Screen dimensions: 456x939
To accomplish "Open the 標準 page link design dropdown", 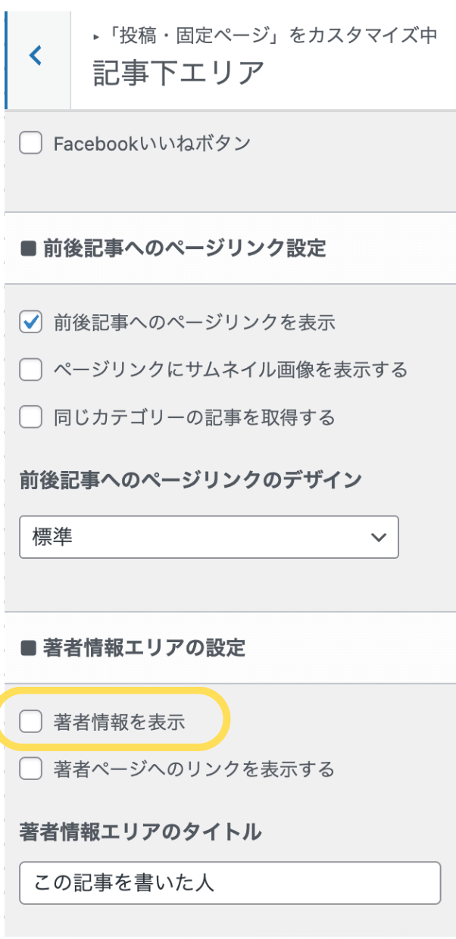I will point(208,537).
